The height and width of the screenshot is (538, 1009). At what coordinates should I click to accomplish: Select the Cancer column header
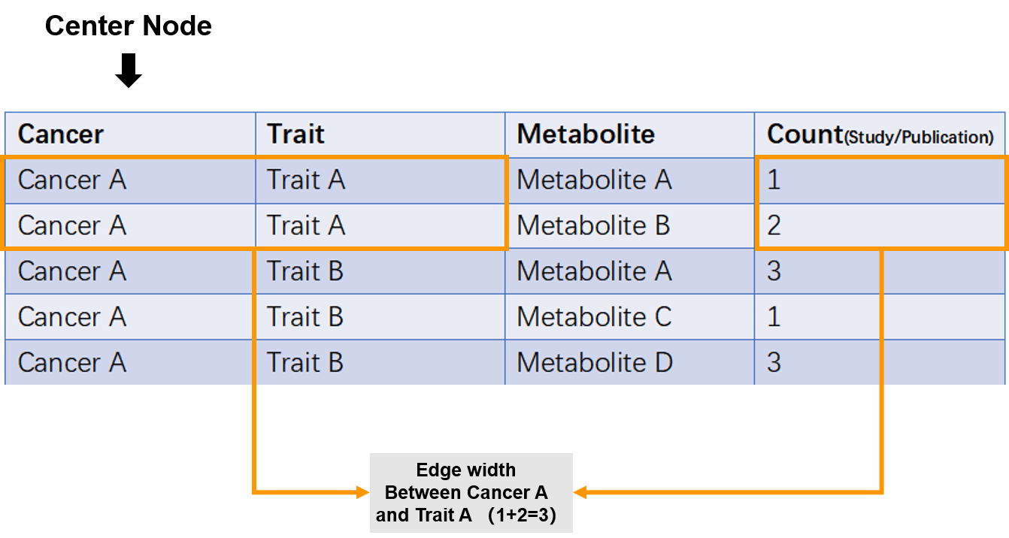tap(130, 134)
